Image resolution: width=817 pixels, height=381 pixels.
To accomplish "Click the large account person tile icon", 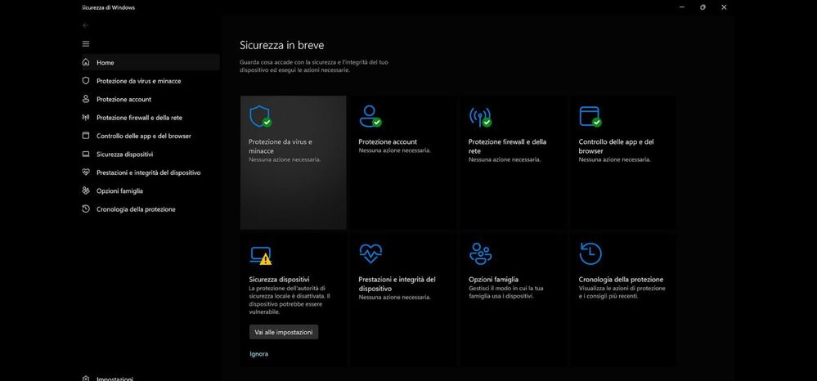I will pos(370,117).
